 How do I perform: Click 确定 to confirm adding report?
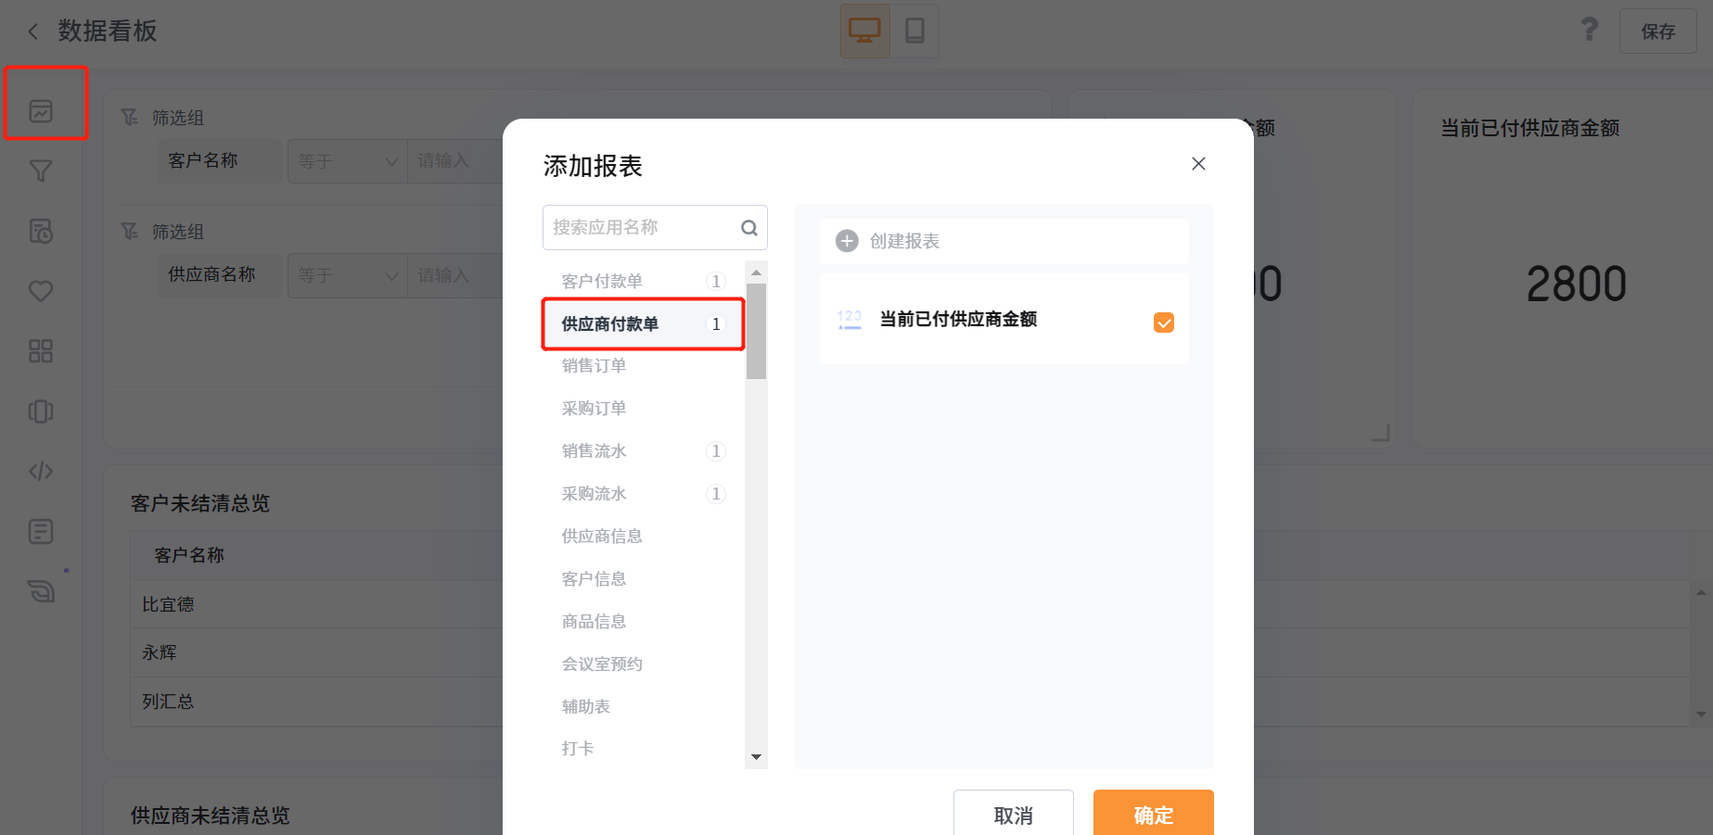tap(1153, 815)
